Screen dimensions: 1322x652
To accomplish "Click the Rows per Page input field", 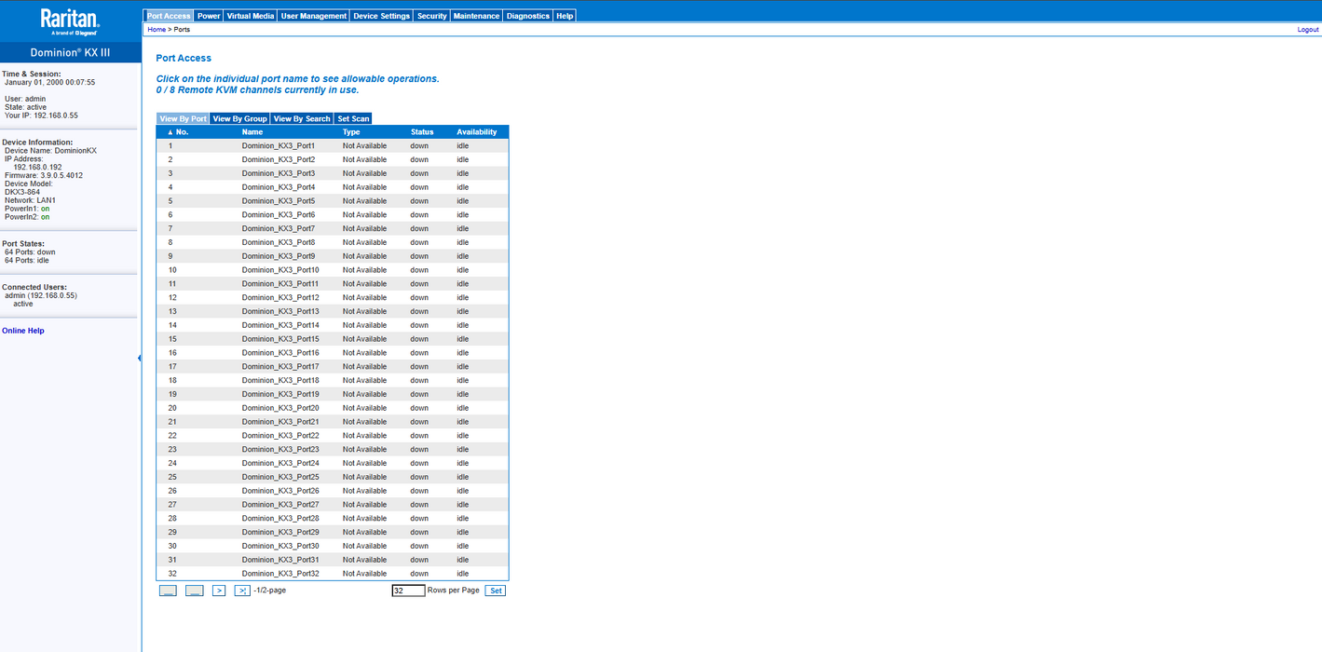I will 408,591.
